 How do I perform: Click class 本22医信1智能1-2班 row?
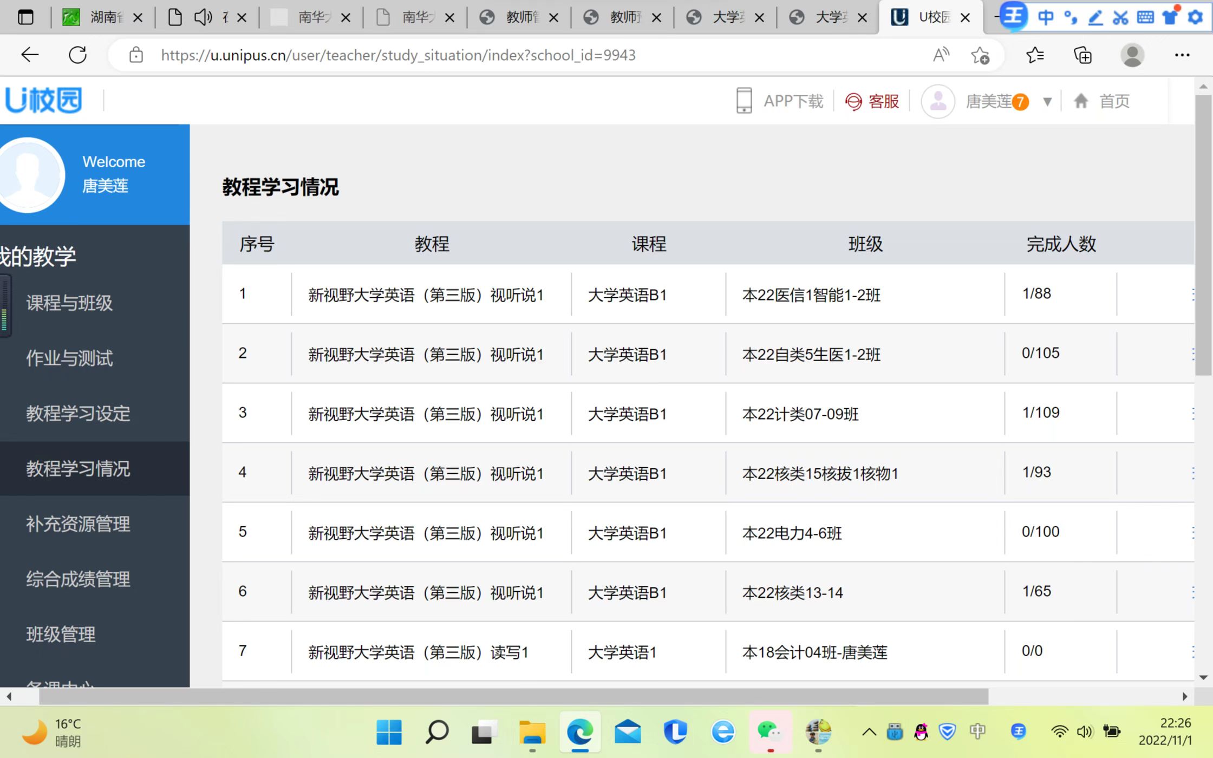811,295
